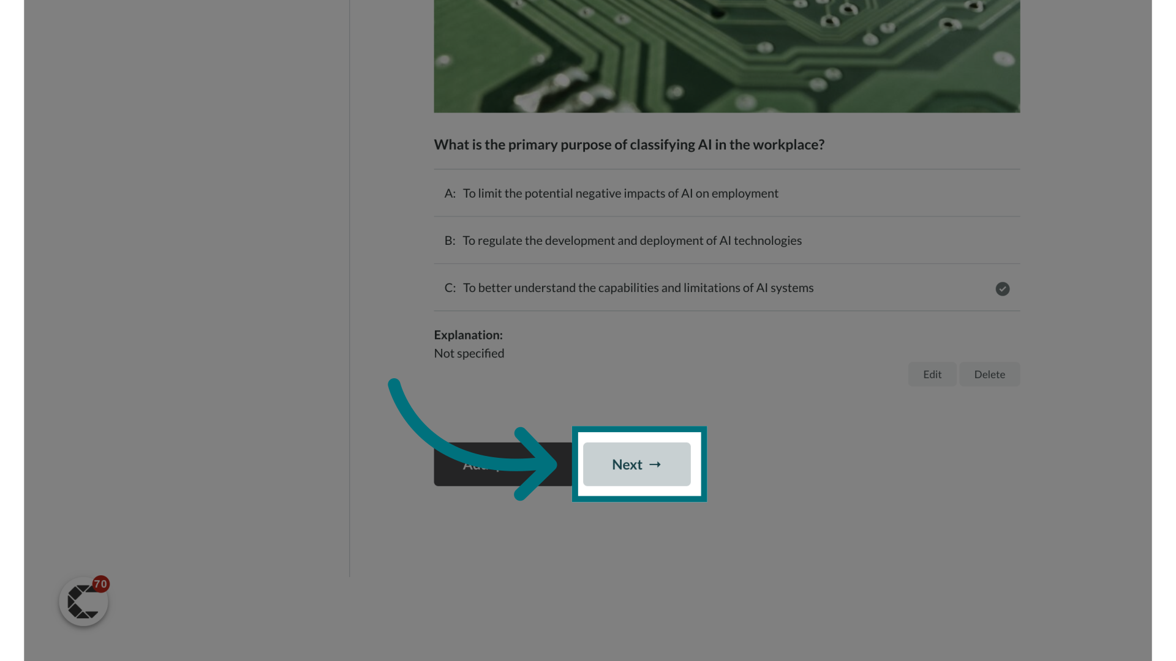The height and width of the screenshot is (661, 1176).
Task: Click the notification badge showing 70
Action: pyautogui.click(x=100, y=583)
